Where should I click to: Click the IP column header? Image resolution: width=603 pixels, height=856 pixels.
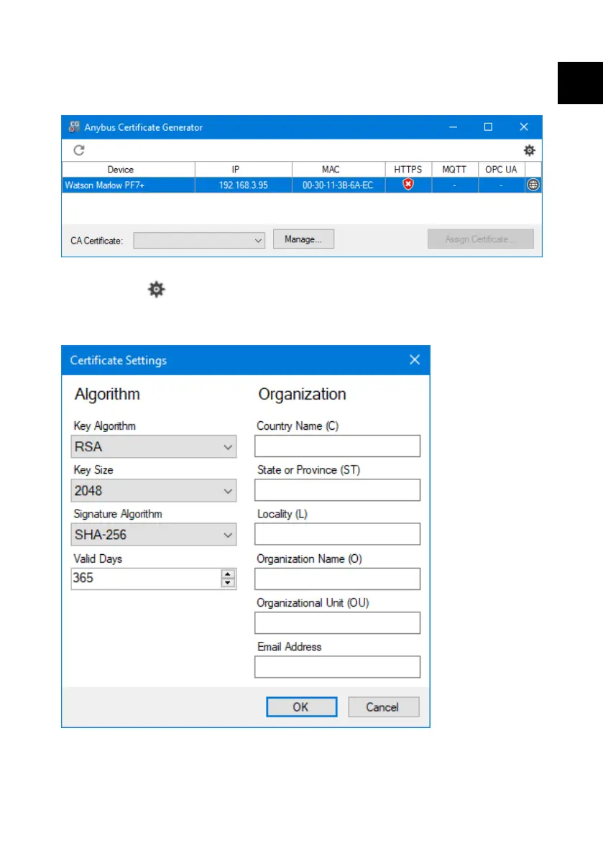click(244, 169)
